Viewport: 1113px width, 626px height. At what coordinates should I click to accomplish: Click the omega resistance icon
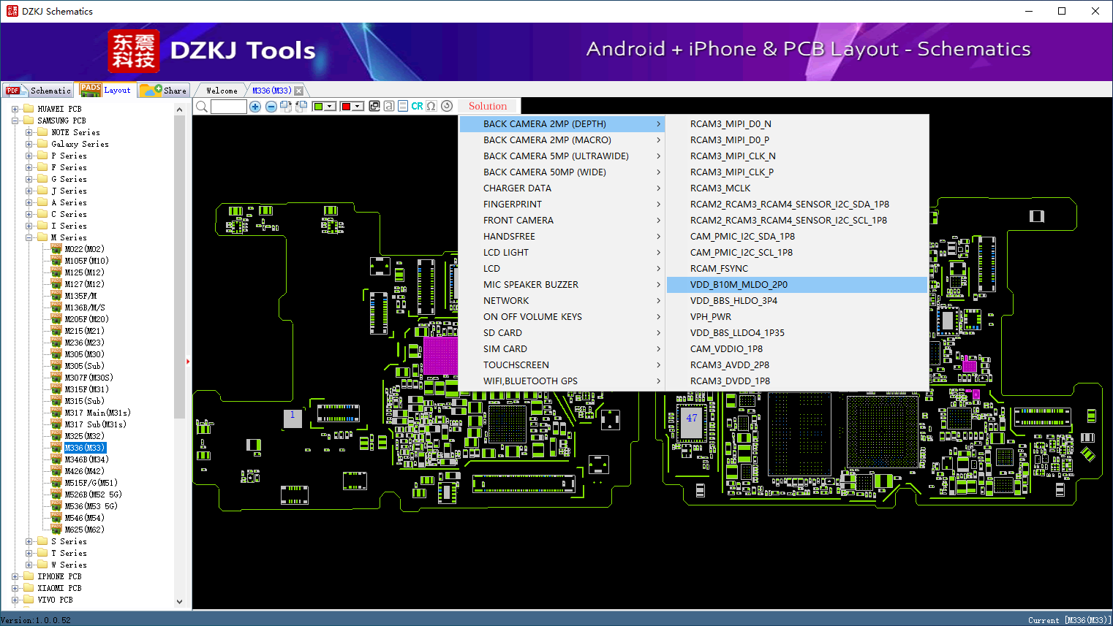pos(431,106)
